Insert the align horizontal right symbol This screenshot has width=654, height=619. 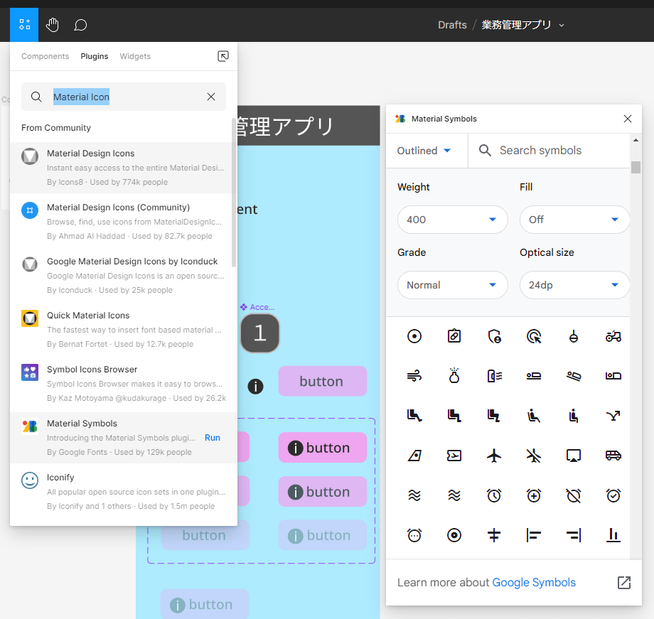click(x=574, y=535)
